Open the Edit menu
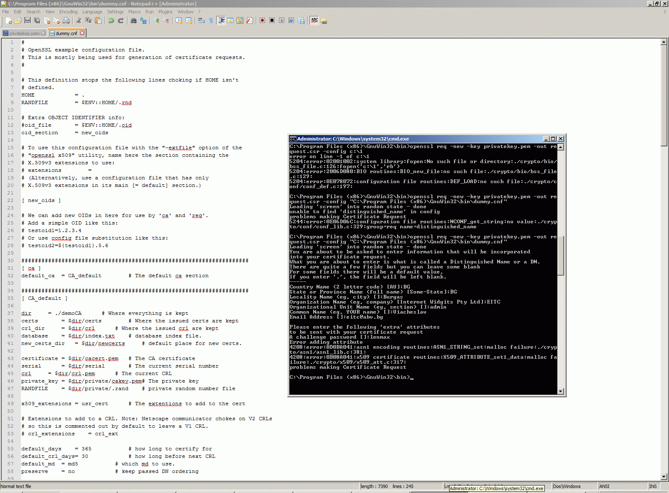 pyautogui.click(x=18, y=12)
